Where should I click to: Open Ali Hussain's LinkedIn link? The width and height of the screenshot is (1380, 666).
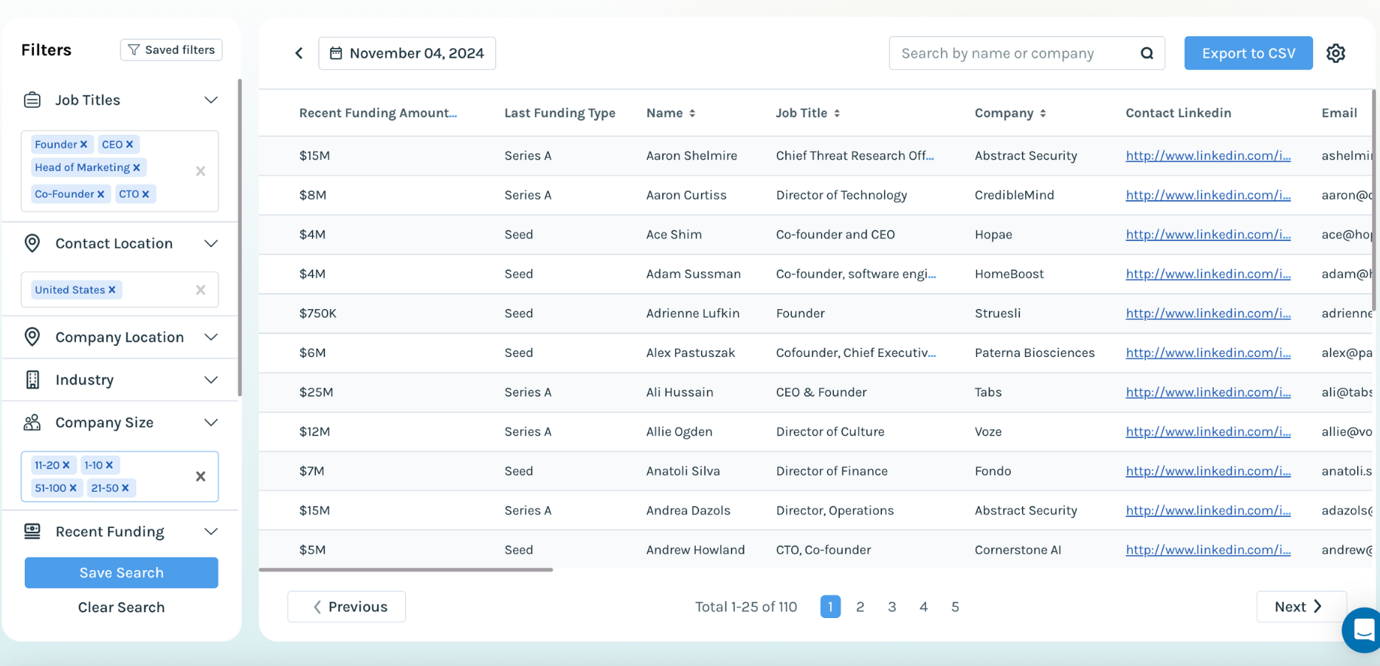tap(1208, 392)
